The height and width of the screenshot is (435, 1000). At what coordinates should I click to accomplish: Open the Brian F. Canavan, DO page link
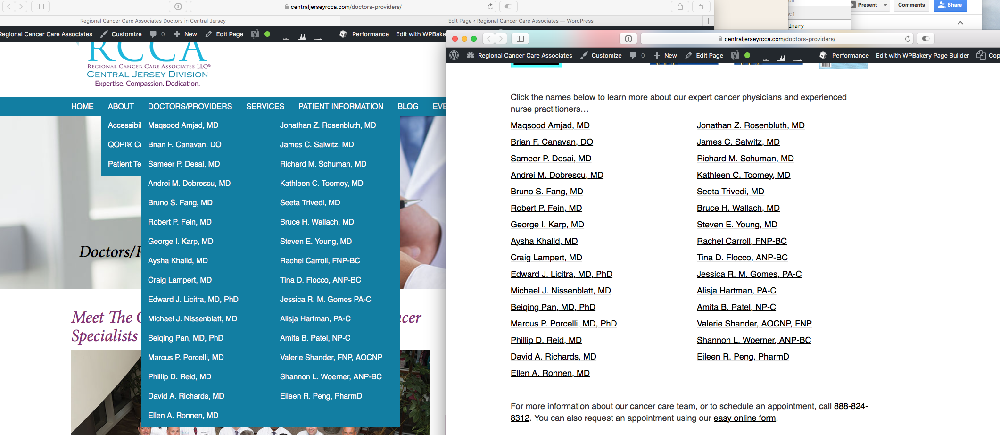[x=552, y=142]
